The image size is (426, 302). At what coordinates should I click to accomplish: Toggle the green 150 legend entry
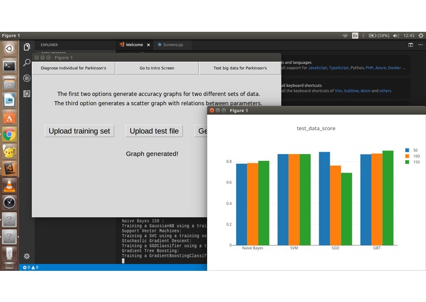413,162
